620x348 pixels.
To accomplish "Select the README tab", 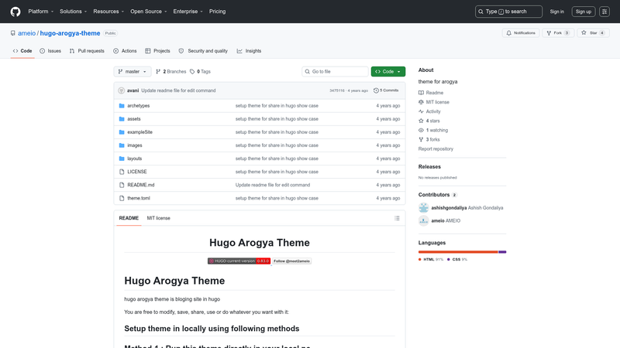I will pyautogui.click(x=129, y=218).
